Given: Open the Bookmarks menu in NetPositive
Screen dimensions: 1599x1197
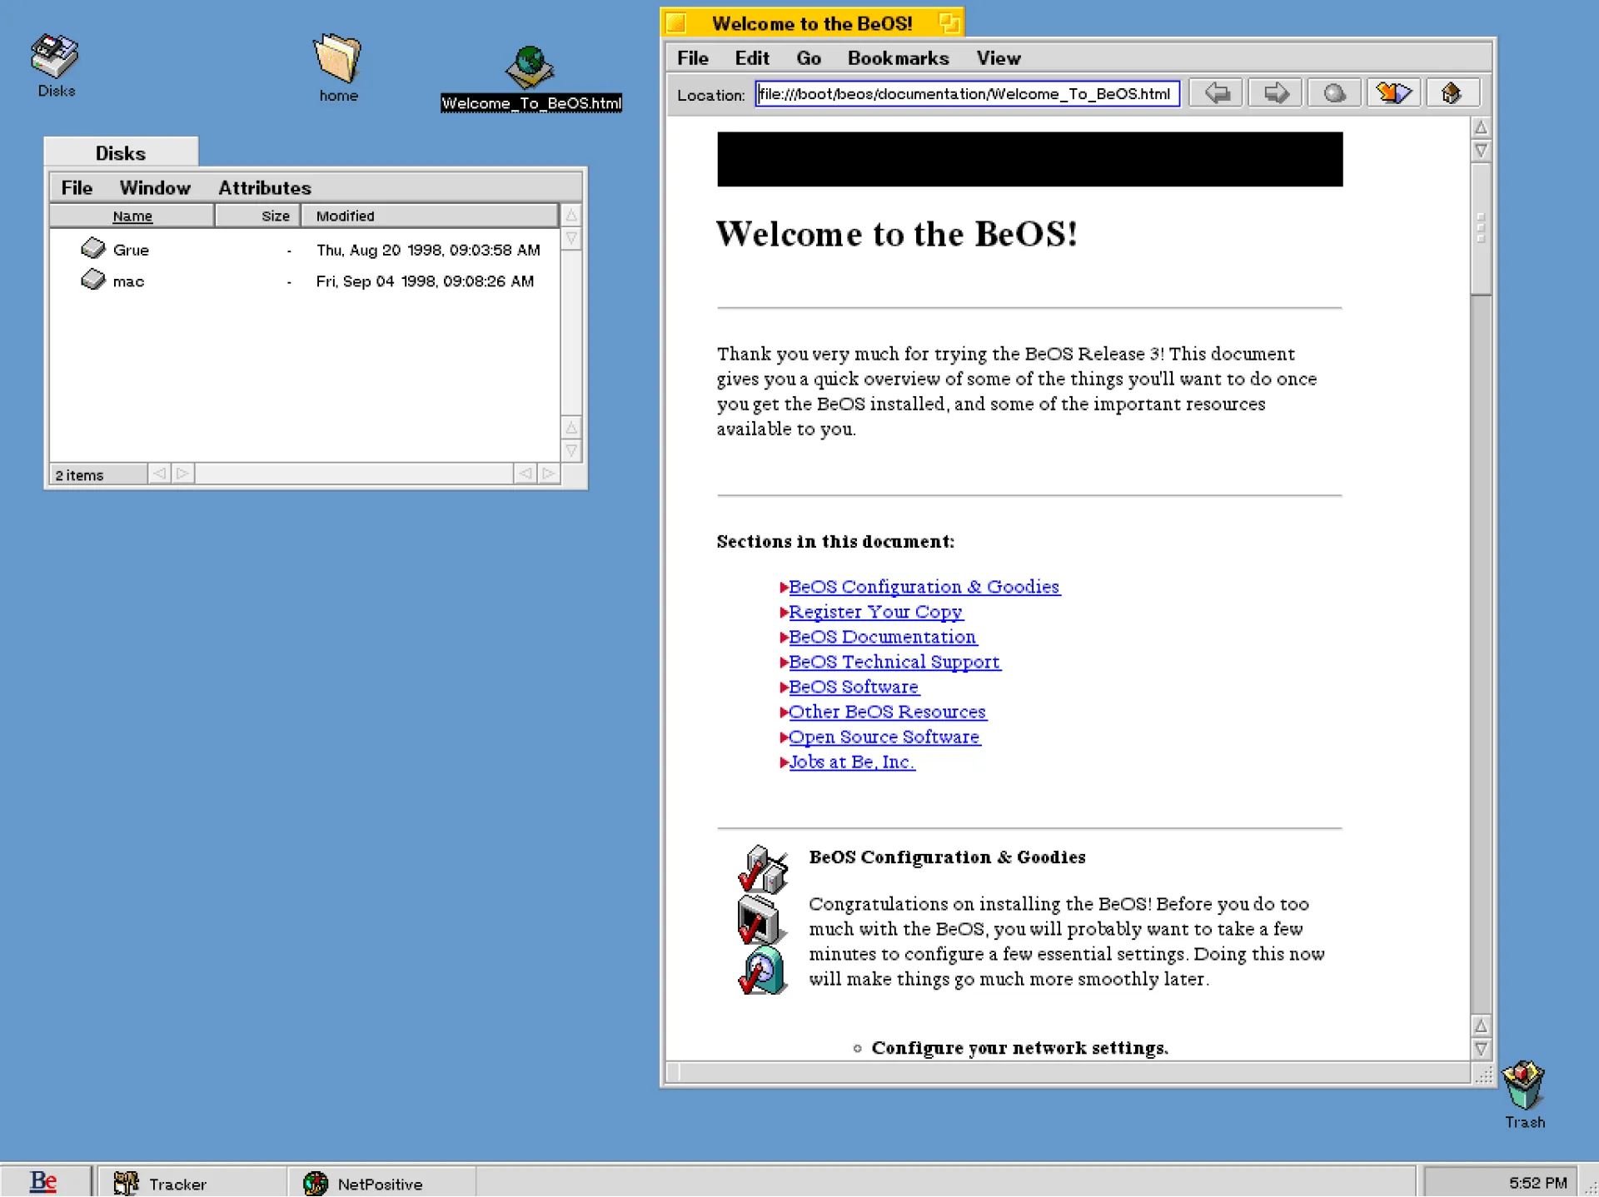Looking at the screenshot, I should point(898,57).
